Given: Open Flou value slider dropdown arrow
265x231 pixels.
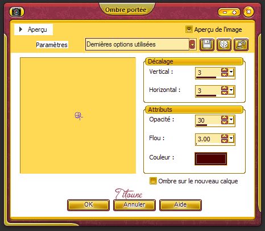Looking at the screenshot, I should coord(231,138).
